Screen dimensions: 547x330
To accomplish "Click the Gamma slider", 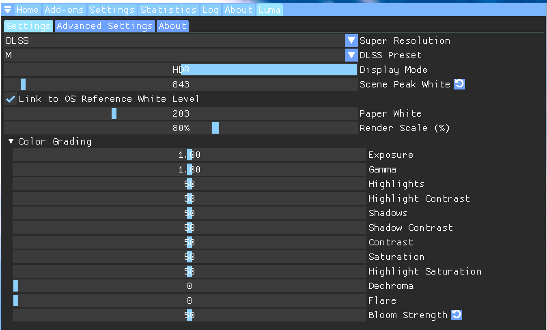I will [190, 169].
